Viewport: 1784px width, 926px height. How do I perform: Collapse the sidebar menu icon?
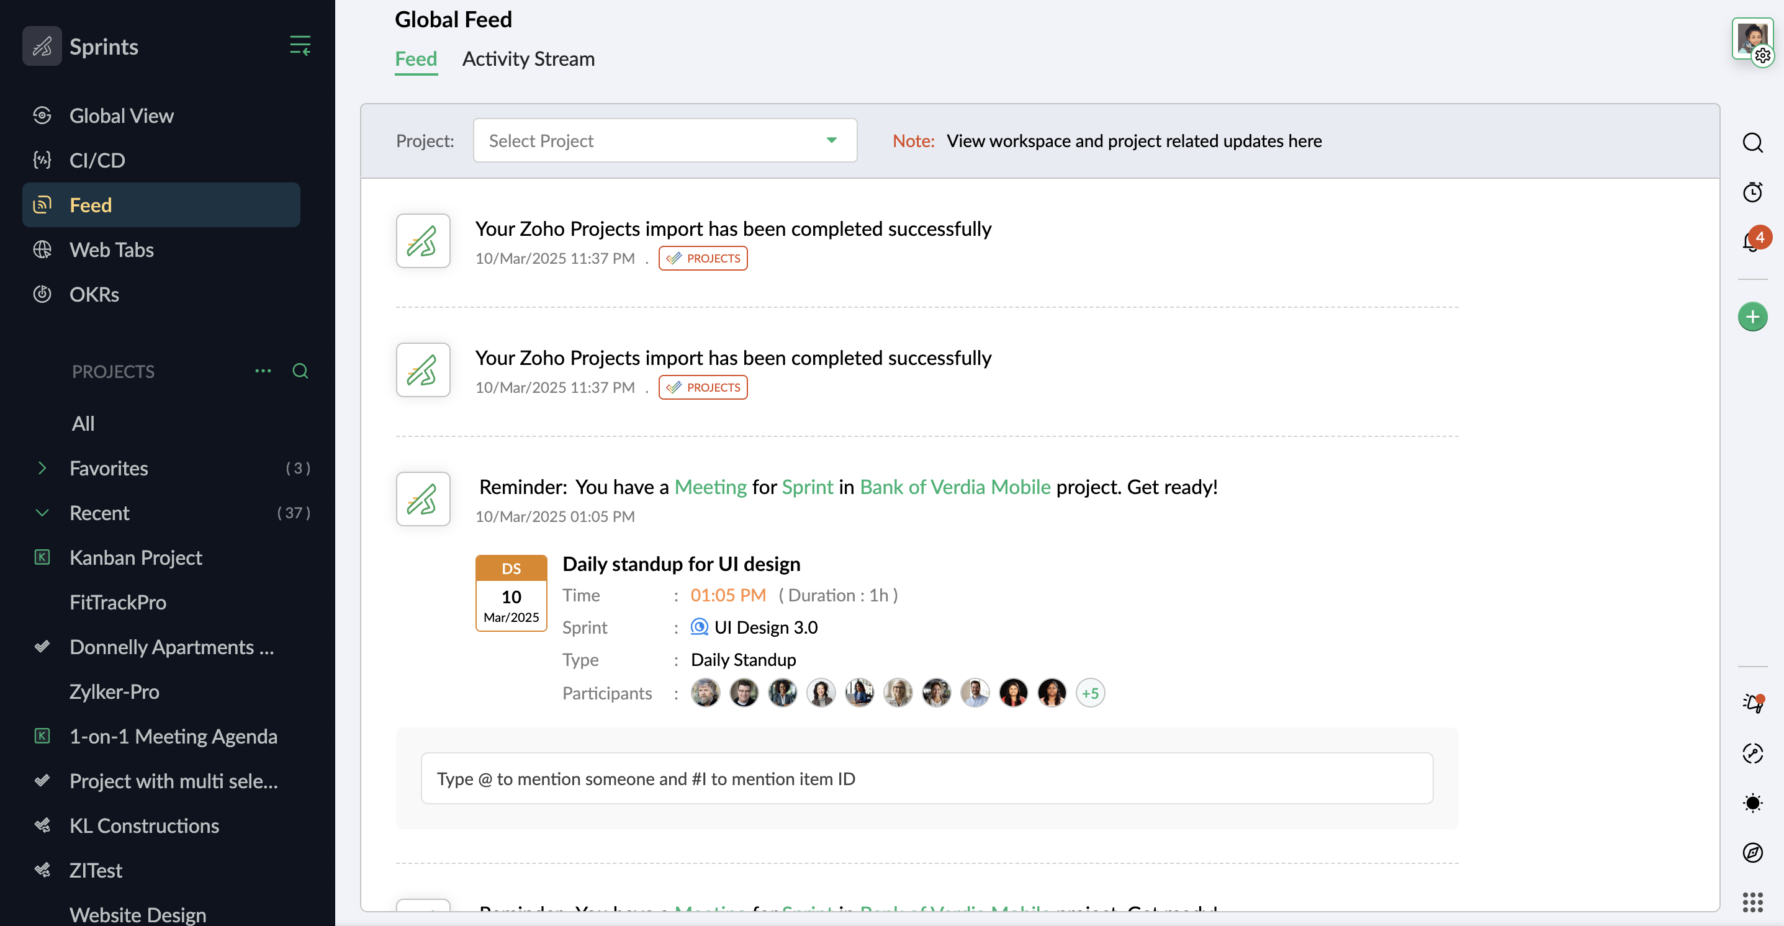[299, 46]
